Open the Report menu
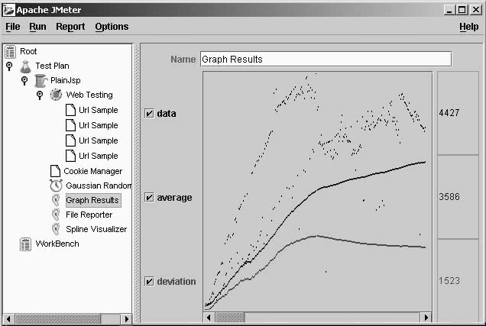Viewport: 486px width, 326px height. pyautogui.click(x=70, y=27)
